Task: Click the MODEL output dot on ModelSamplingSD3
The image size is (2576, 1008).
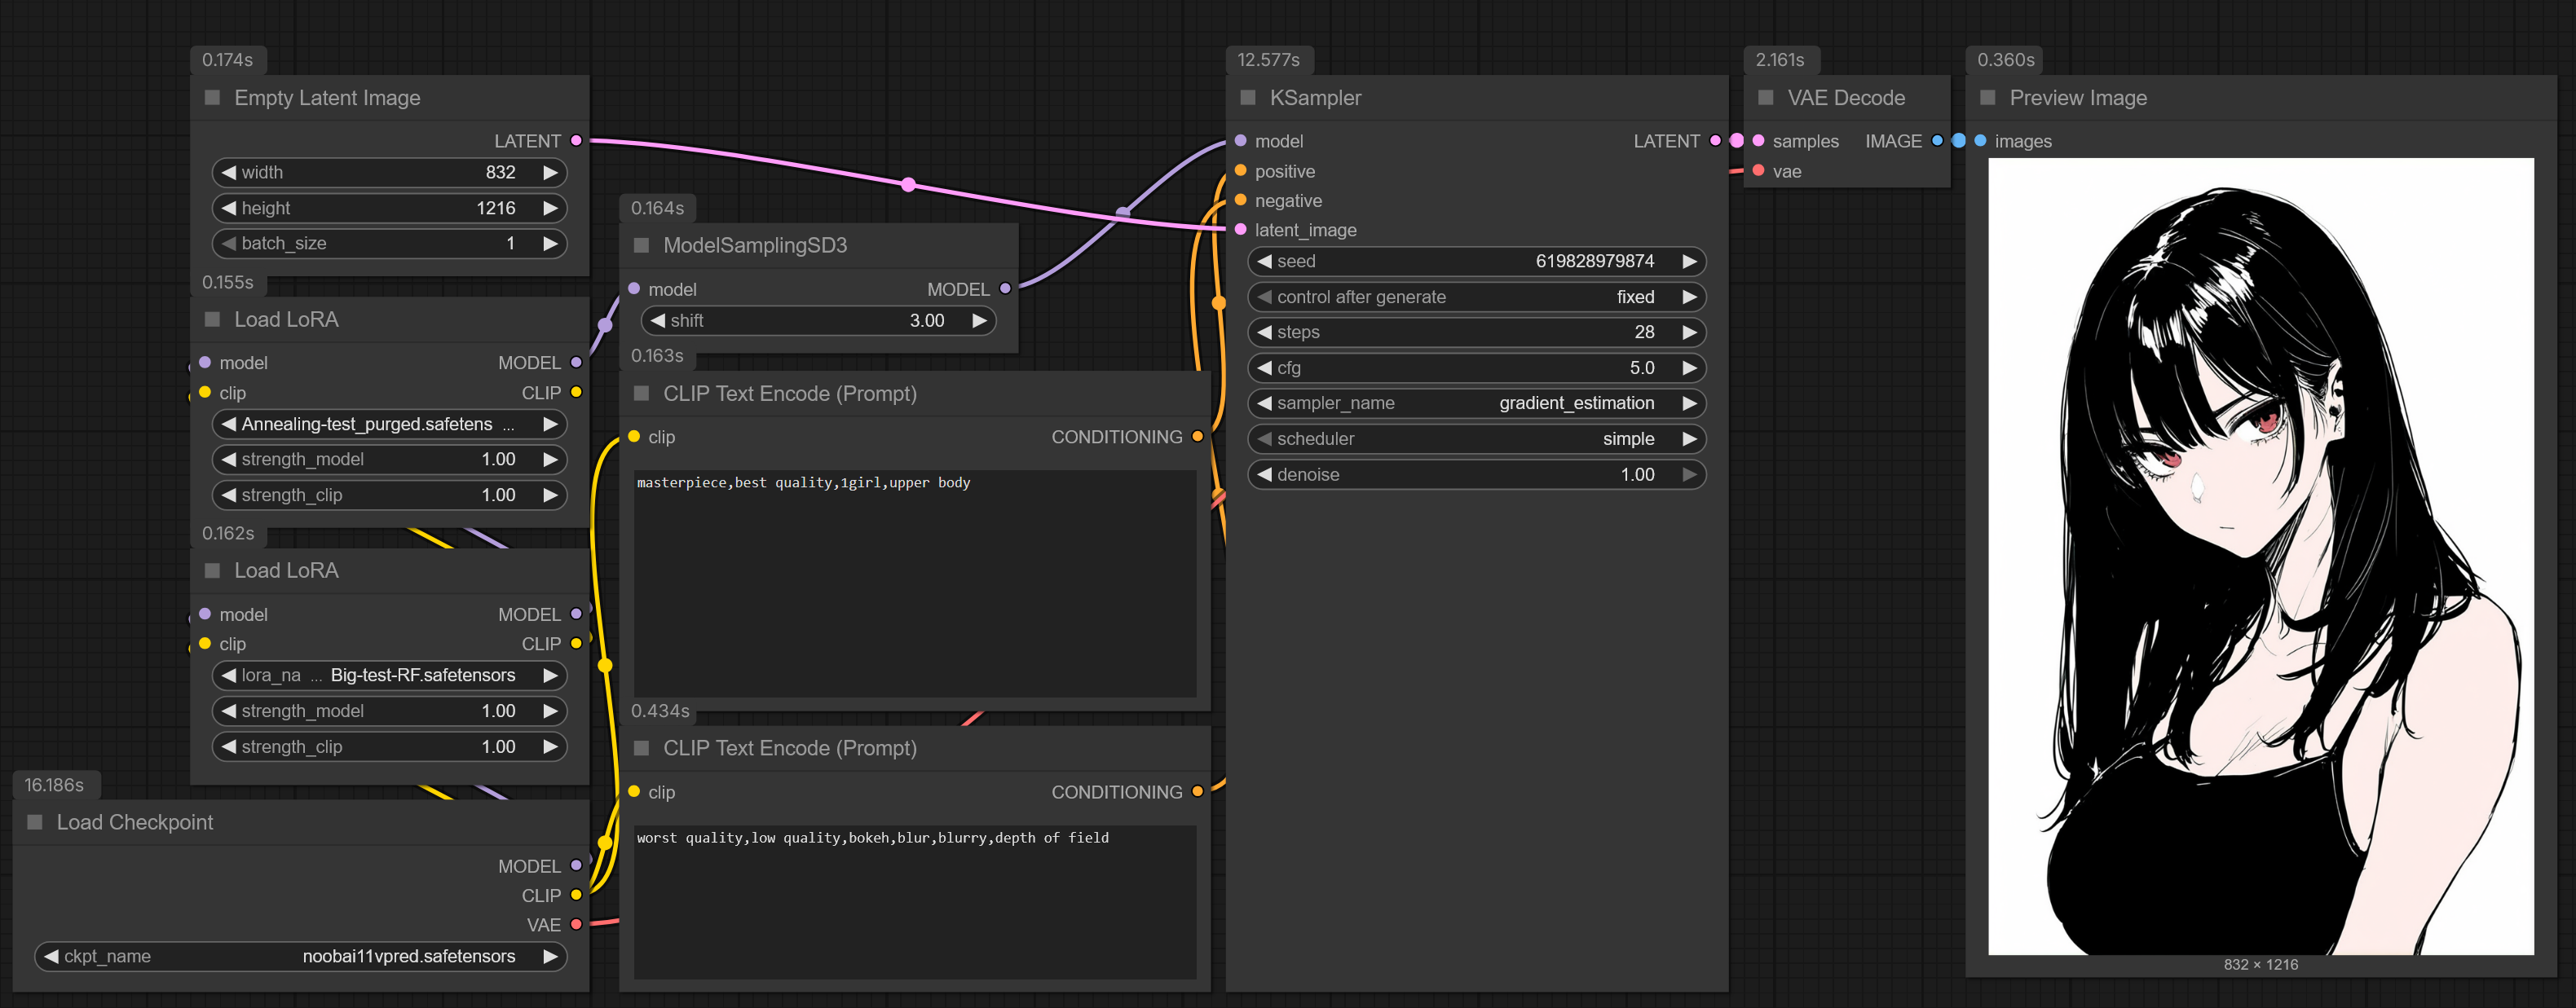Action: click(1005, 289)
